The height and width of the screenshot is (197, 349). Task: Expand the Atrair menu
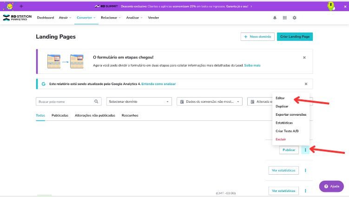pyautogui.click(x=65, y=18)
